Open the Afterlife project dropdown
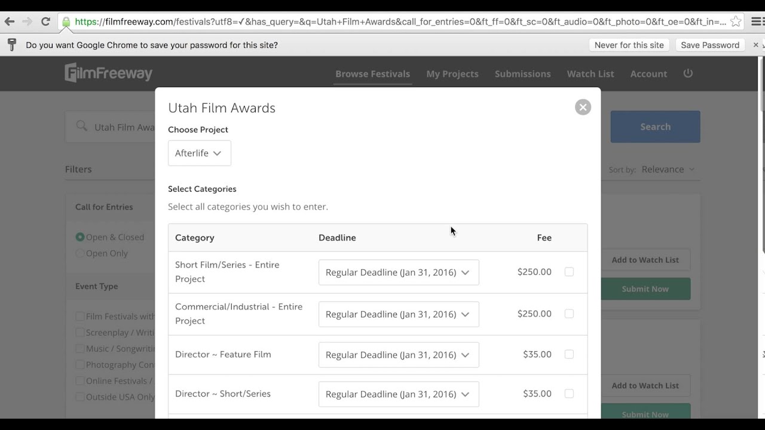The height and width of the screenshot is (430, 765). tap(200, 153)
